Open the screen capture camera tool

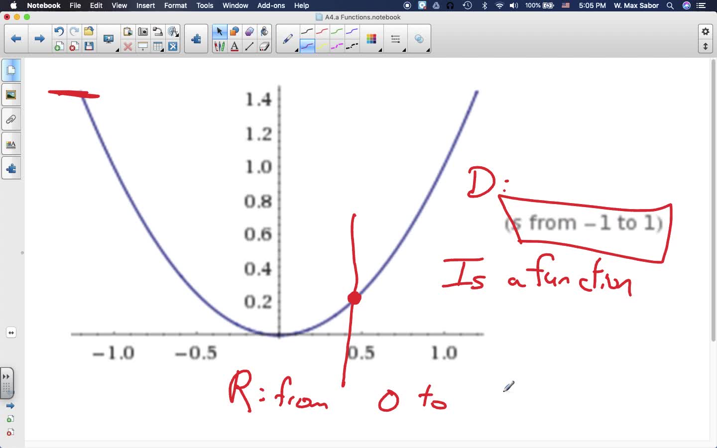click(143, 31)
